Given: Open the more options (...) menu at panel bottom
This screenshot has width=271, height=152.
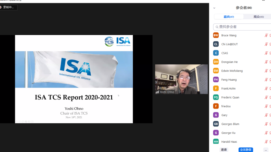Looking at the screenshot, I should coord(266,150).
